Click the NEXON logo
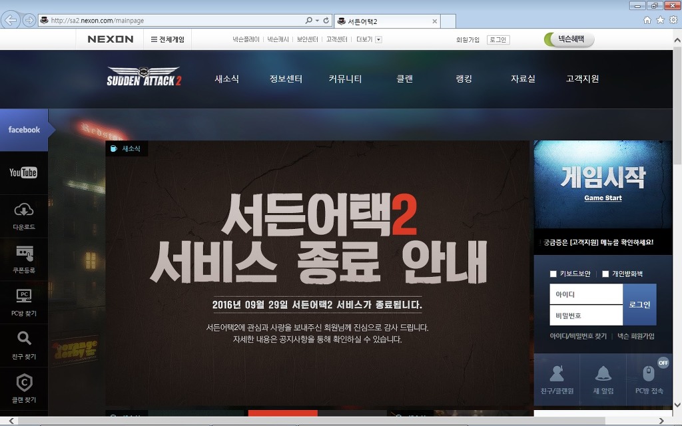The image size is (682, 426). point(111,39)
